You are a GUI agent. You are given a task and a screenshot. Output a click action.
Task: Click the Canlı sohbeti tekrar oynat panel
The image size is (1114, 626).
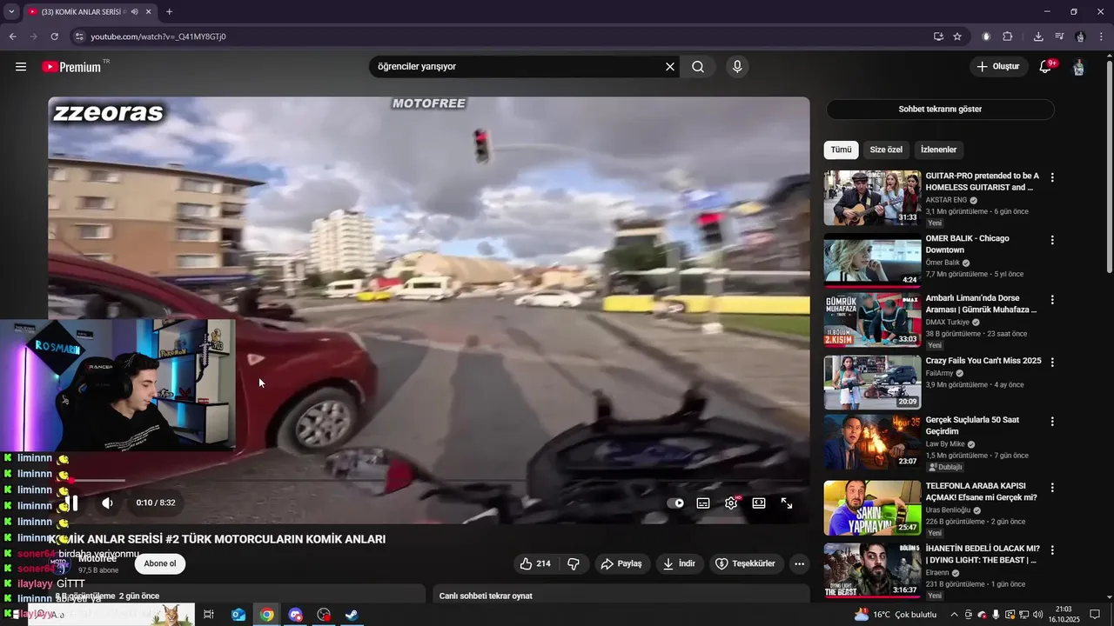[x=621, y=595]
